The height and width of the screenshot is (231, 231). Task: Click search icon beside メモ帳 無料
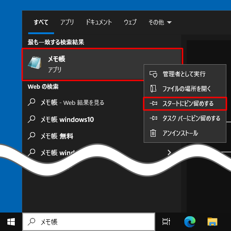click(x=31, y=136)
